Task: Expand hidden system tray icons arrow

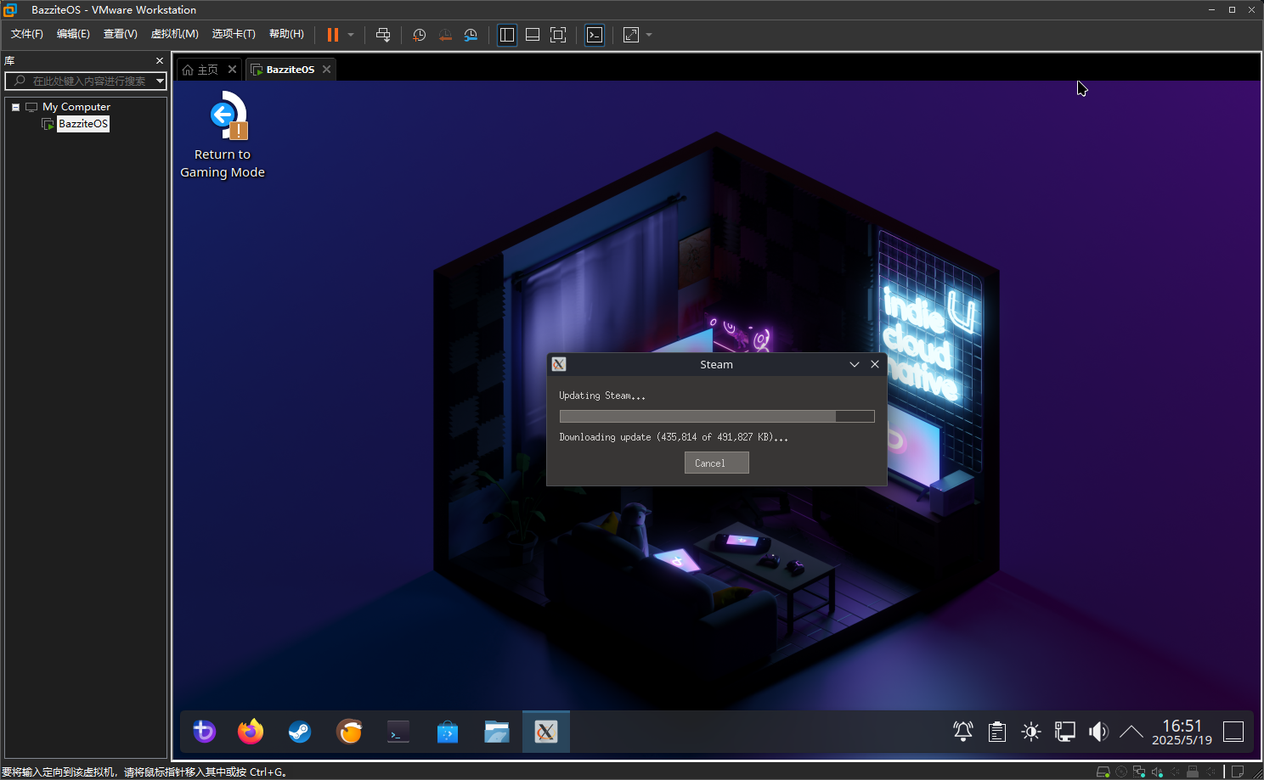Action: [1131, 732]
